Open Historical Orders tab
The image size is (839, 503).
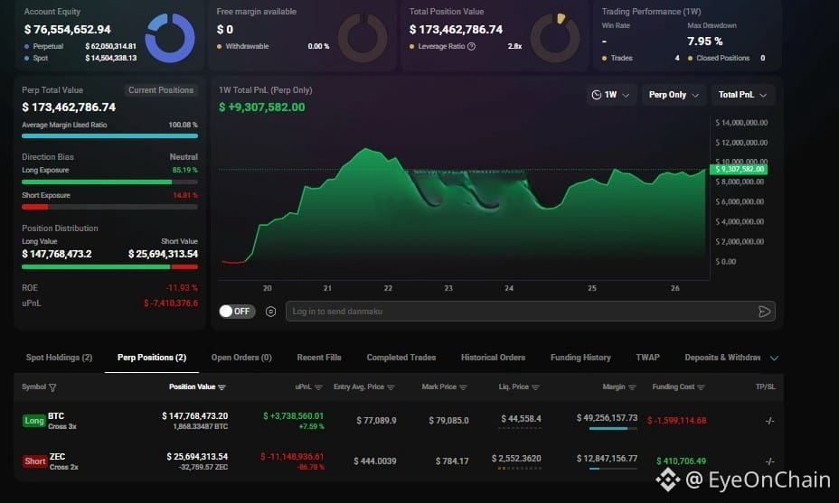[493, 357]
